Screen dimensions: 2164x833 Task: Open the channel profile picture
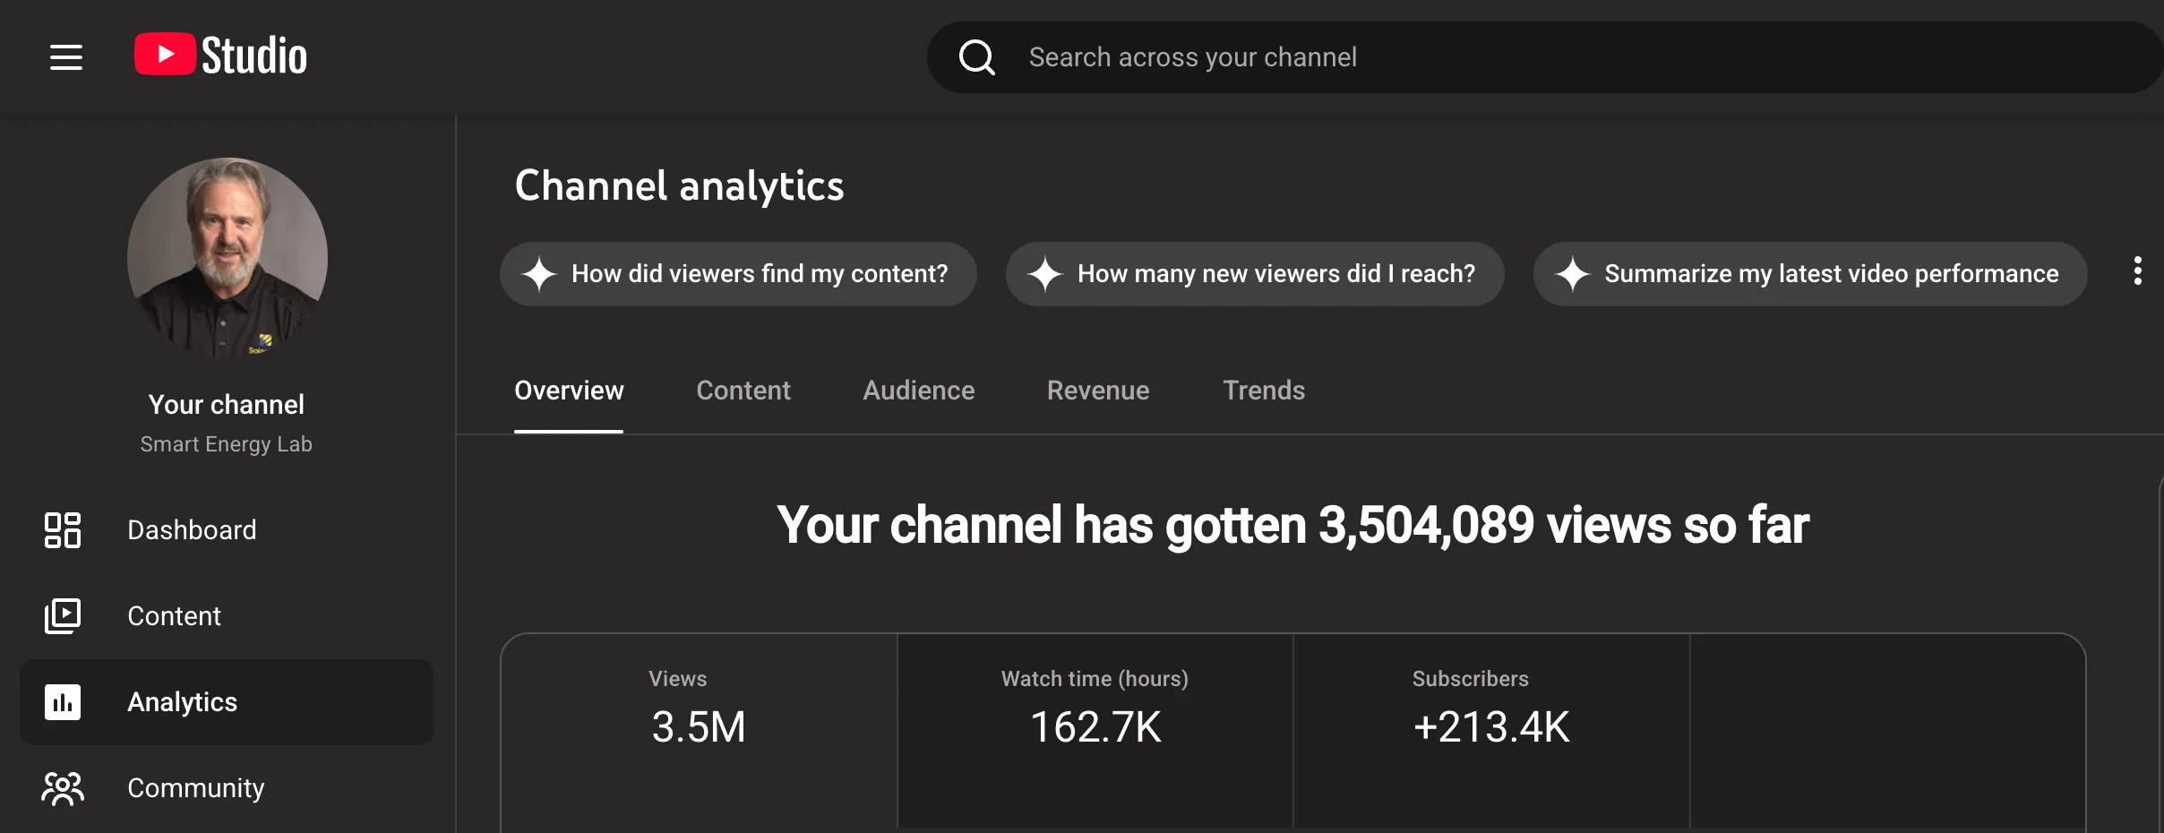click(x=228, y=258)
